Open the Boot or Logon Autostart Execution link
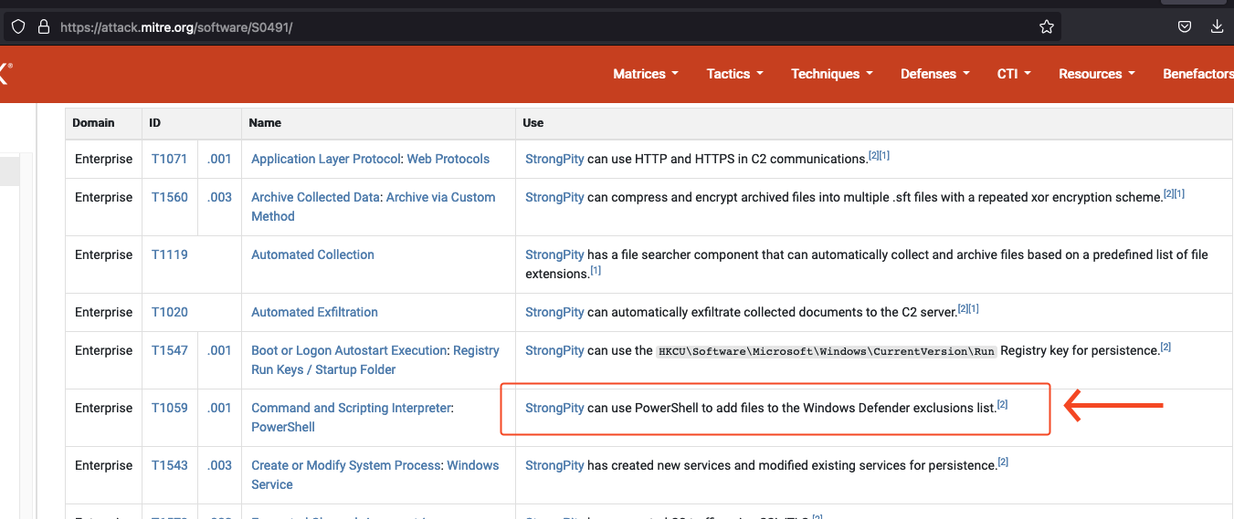 [x=351, y=350]
